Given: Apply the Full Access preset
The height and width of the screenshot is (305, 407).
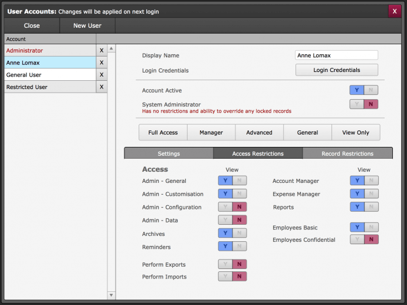Looking at the screenshot, I should [x=163, y=133].
